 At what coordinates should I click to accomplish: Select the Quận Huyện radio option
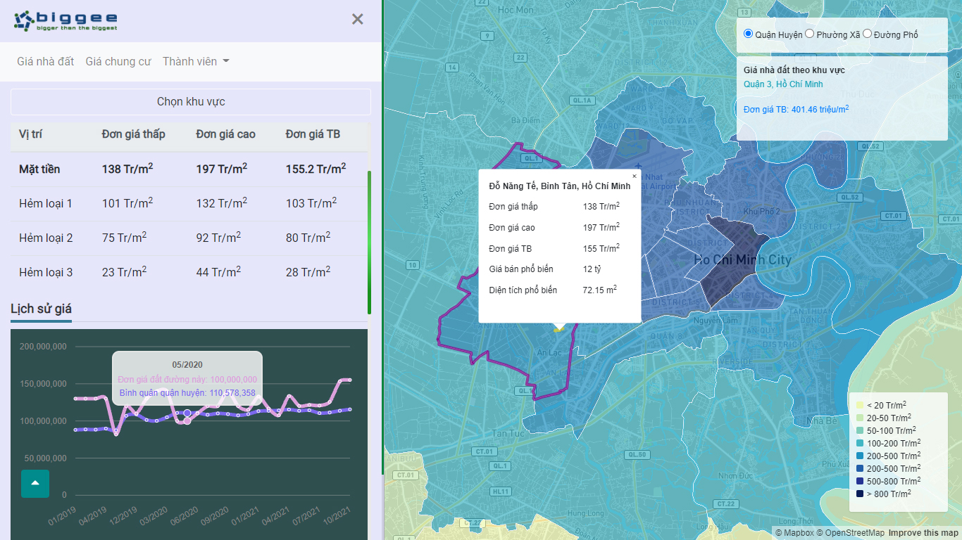point(749,34)
